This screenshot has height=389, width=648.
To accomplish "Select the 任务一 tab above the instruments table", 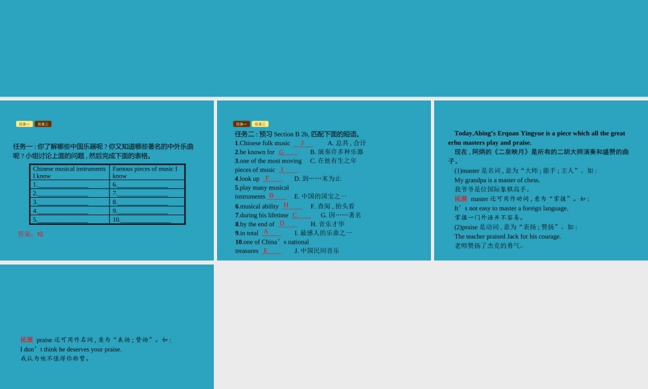I will click(x=25, y=124).
